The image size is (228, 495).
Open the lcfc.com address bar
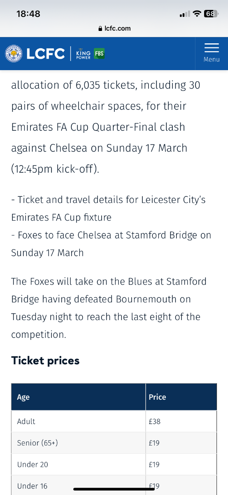[x=114, y=28]
